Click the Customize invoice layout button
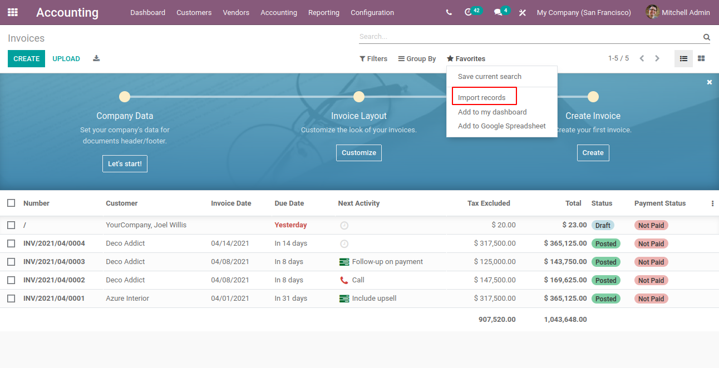This screenshot has width=719, height=368. pyautogui.click(x=359, y=153)
